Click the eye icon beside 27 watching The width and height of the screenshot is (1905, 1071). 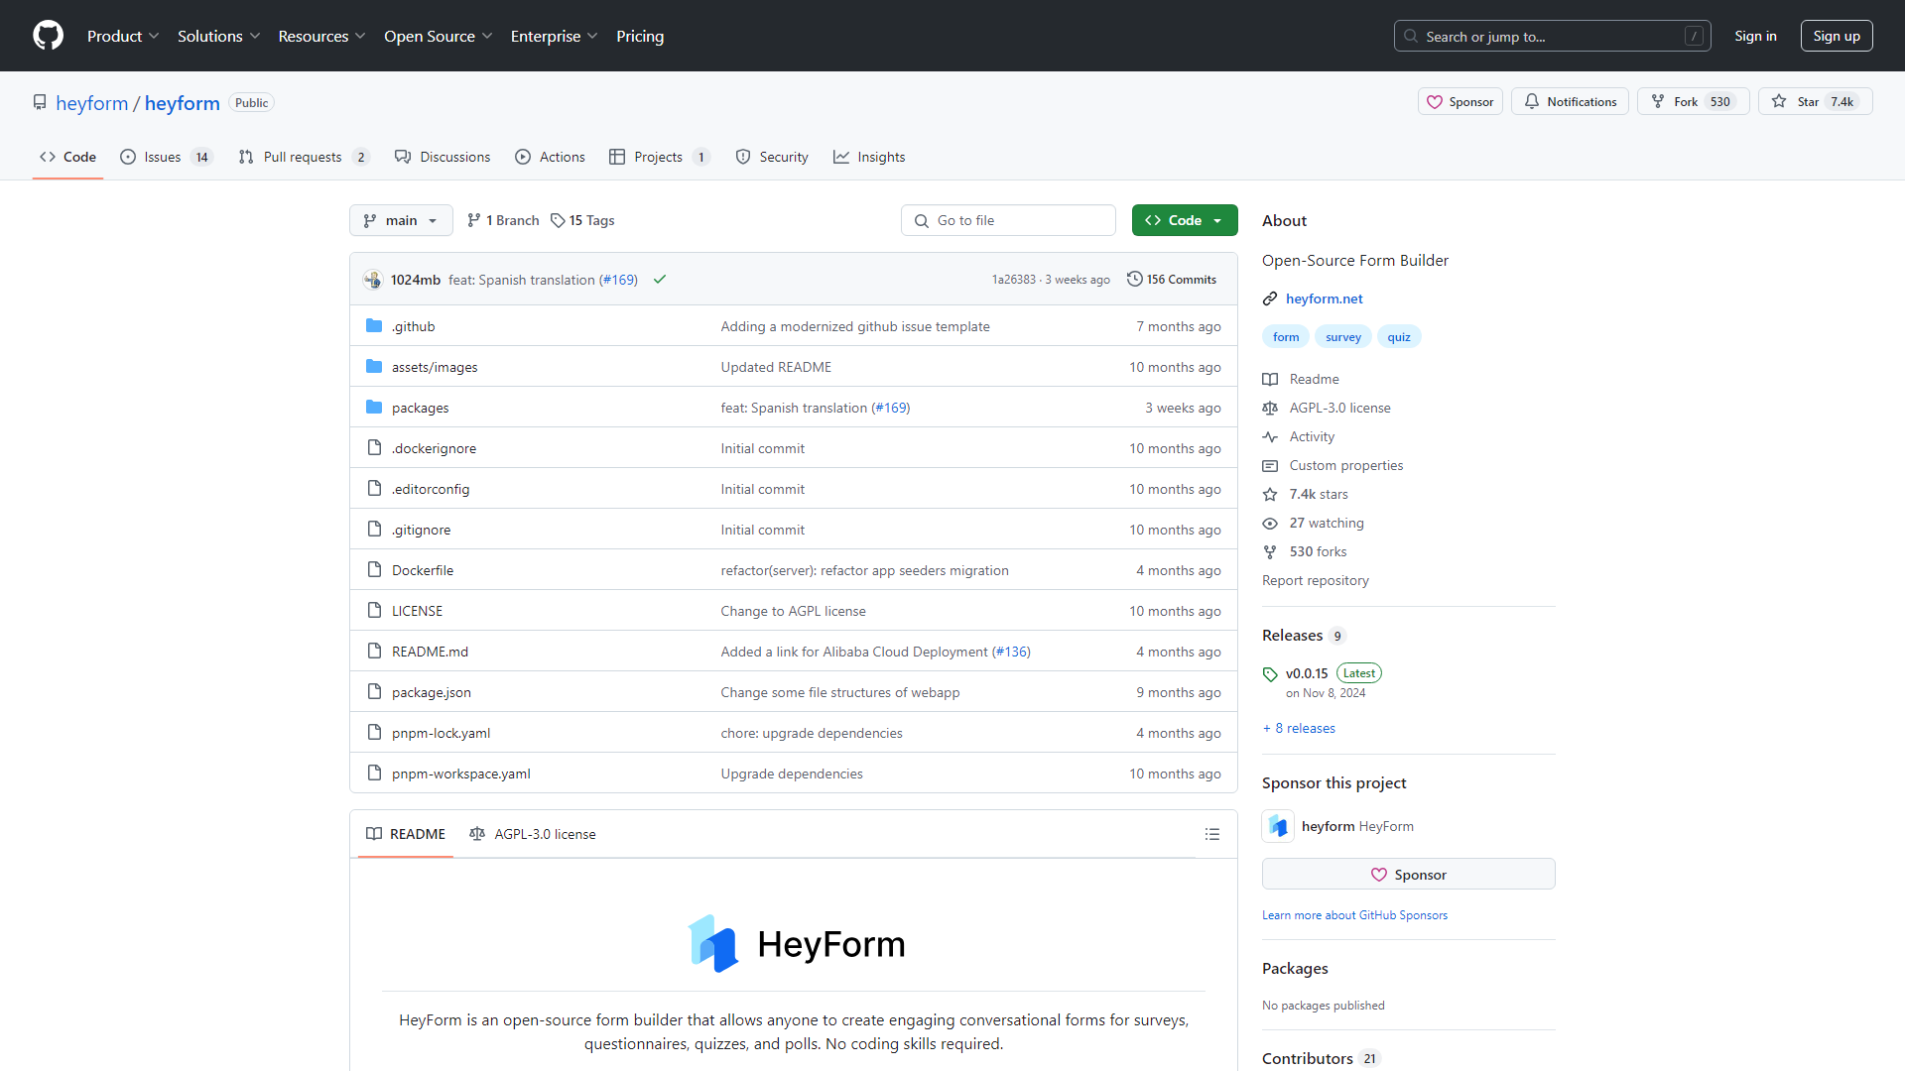click(x=1270, y=523)
